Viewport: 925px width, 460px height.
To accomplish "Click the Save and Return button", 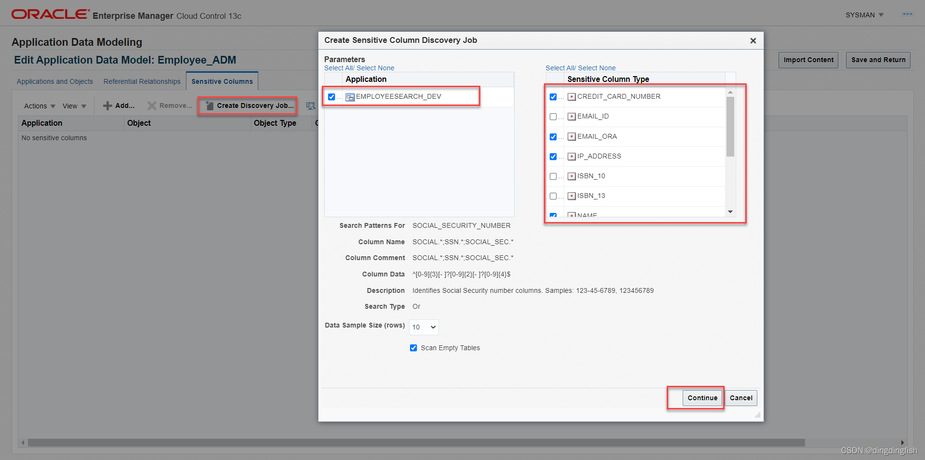I will (x=878, y=60).
